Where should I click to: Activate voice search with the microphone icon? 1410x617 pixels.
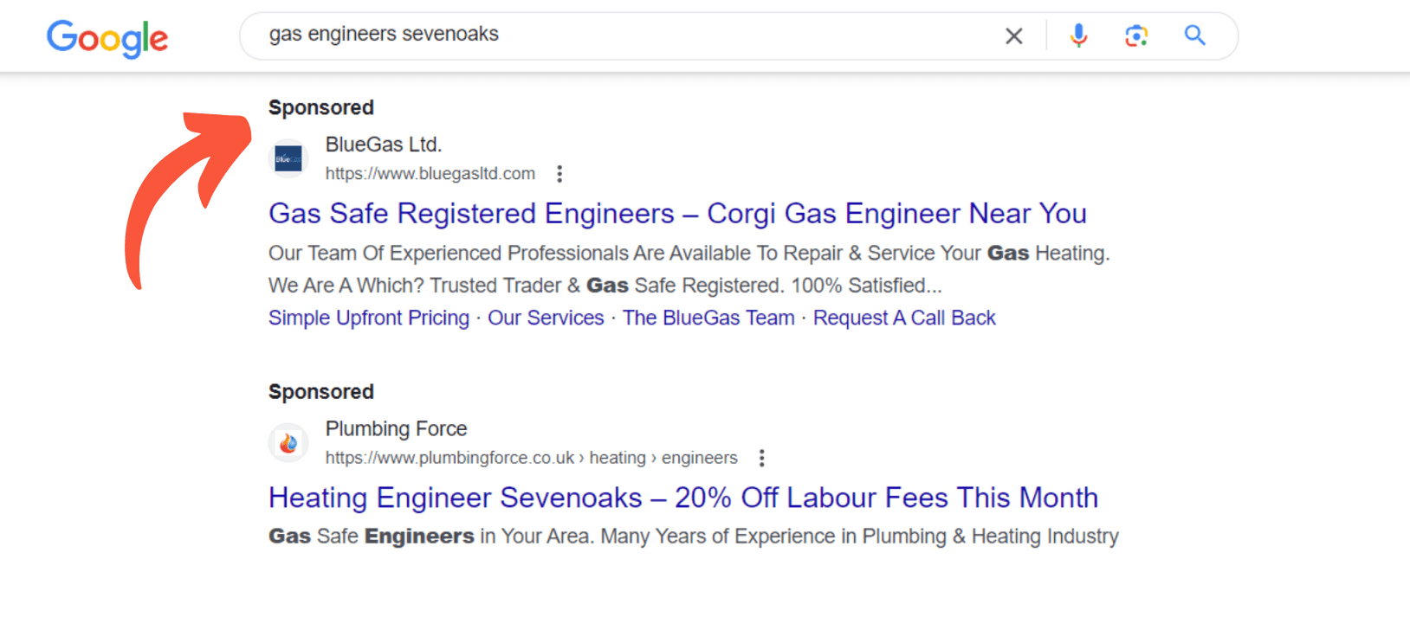pos(1078,35)
